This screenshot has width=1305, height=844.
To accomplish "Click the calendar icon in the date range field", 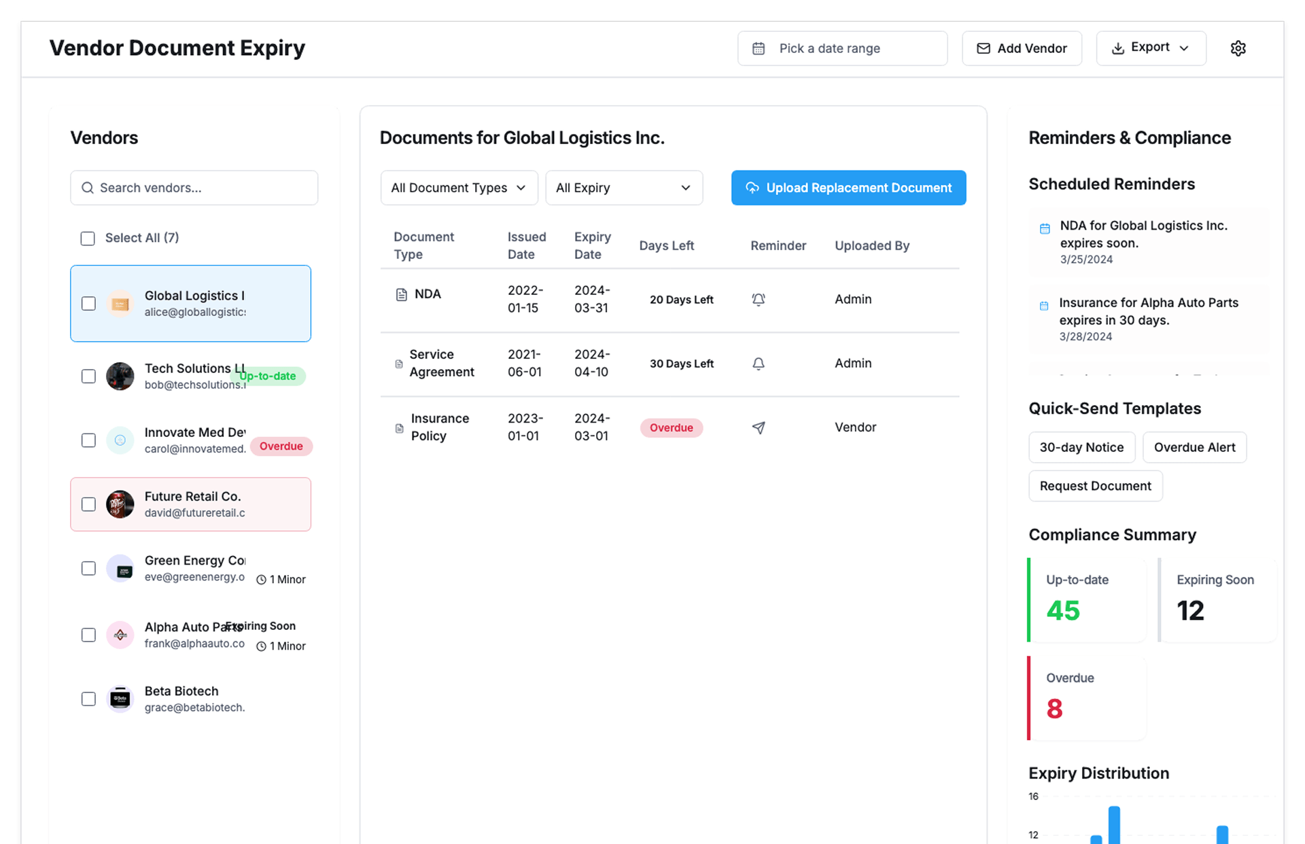I will coord(759,48).
